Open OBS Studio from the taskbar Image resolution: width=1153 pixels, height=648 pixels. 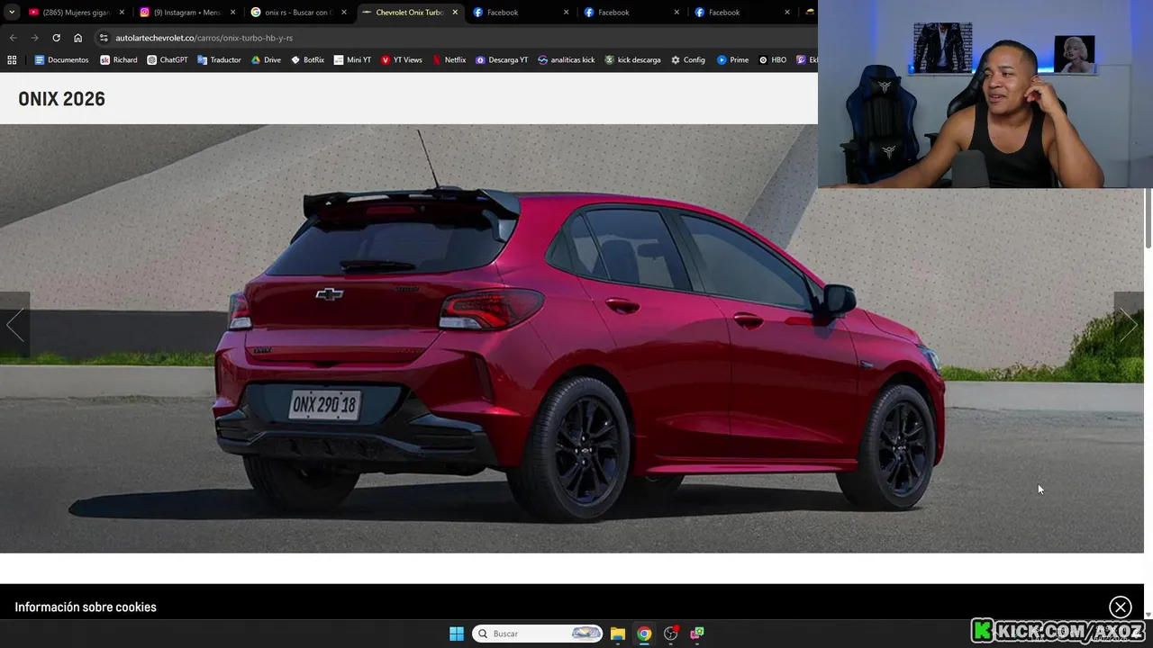coord(671,634)
